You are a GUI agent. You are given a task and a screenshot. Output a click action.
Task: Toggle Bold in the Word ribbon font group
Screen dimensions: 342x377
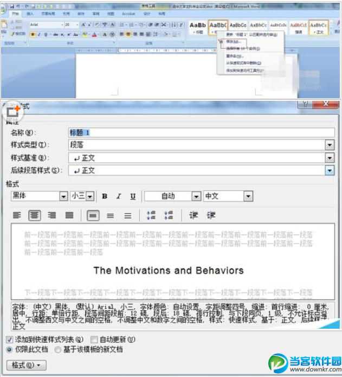pos(33,34)
